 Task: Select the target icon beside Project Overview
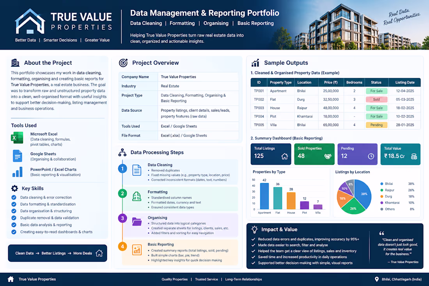pyautogui.click(x=123, y=63)
